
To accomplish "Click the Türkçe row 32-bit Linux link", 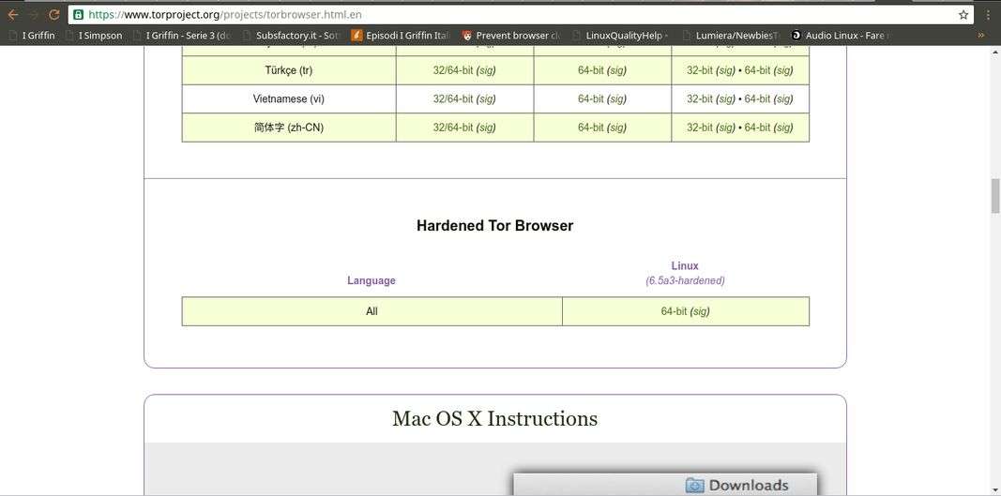I will (x=700, y=70).
